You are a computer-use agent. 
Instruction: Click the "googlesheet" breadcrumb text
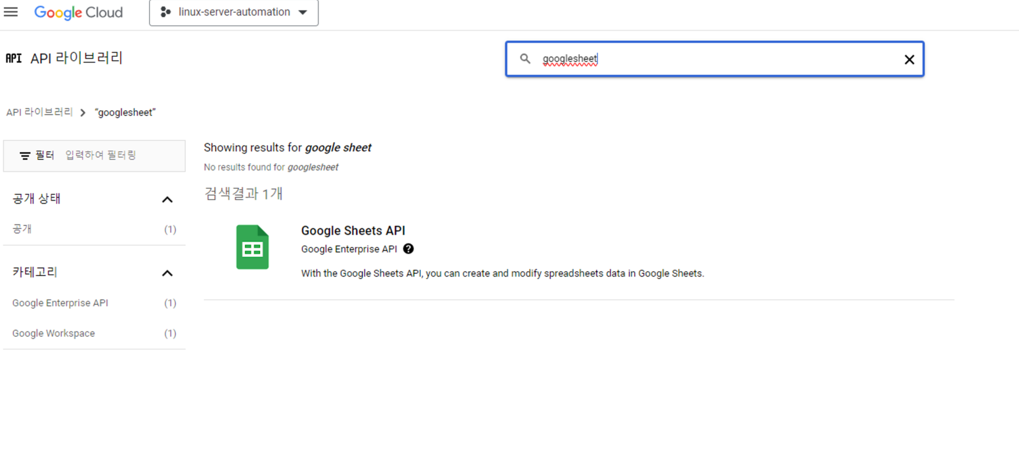[x=125, y=112]
